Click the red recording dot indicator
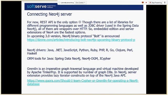 pyautogui.click(x=146, y=3)
